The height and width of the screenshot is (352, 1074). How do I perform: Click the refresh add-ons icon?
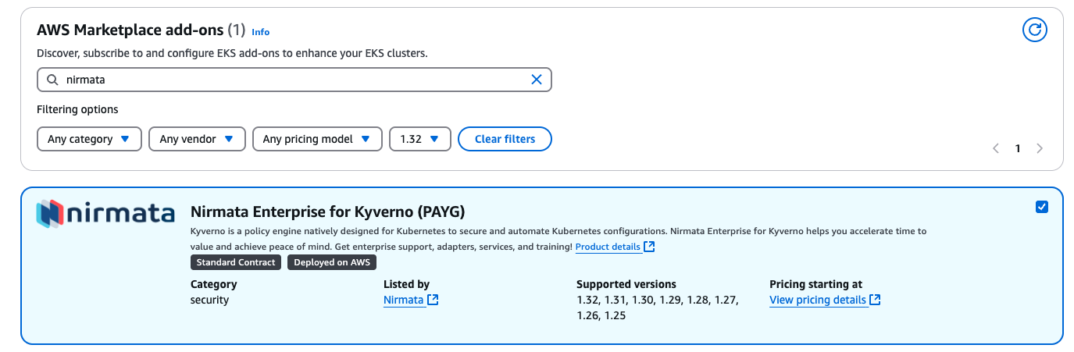1035,30
